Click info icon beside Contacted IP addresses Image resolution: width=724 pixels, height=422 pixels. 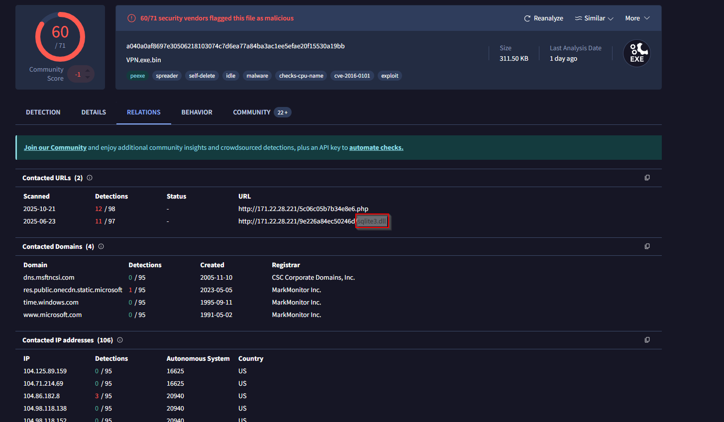click(120, 340)
